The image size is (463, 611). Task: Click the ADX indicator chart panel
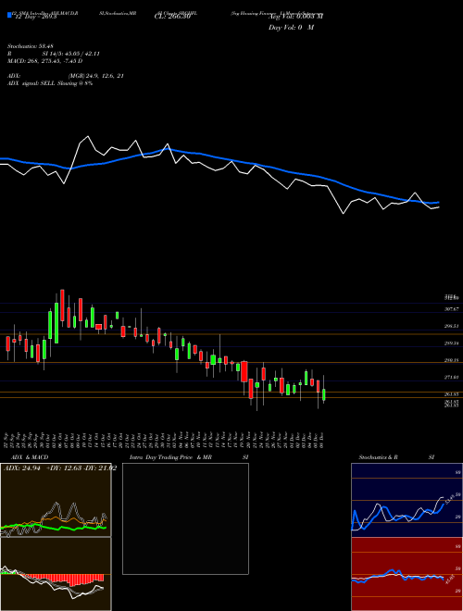[56, 500]
